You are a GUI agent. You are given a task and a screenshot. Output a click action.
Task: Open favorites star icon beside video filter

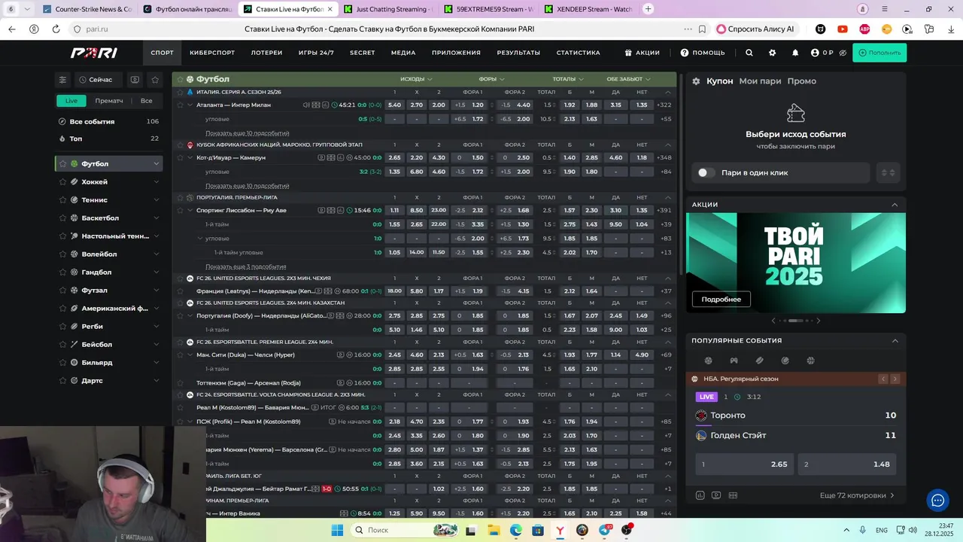point(155,79)
